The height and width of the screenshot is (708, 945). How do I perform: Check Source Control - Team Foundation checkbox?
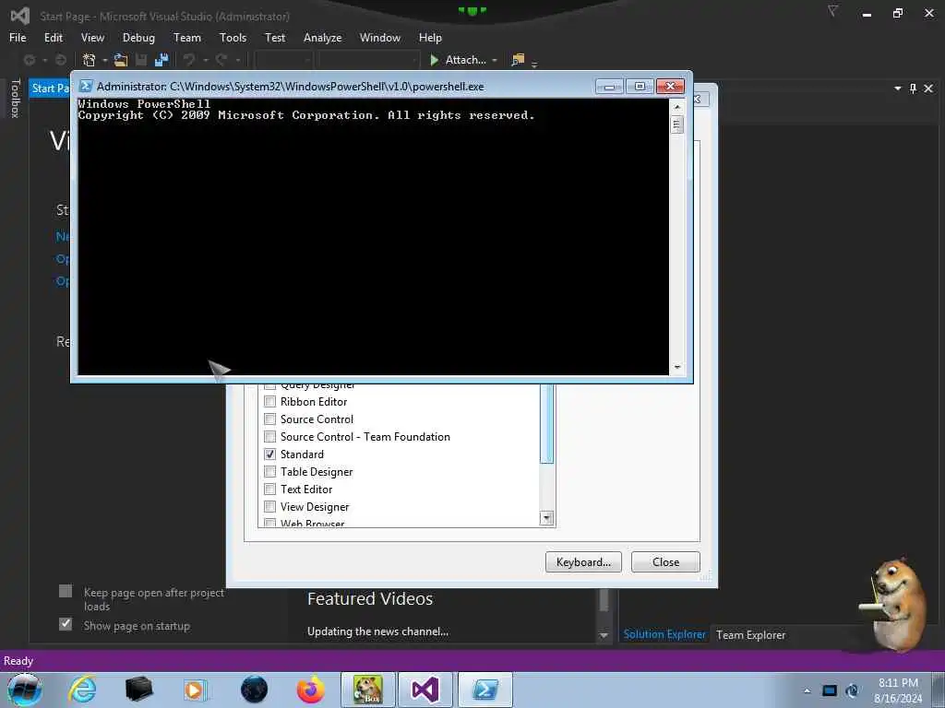(x=270, y=436)
